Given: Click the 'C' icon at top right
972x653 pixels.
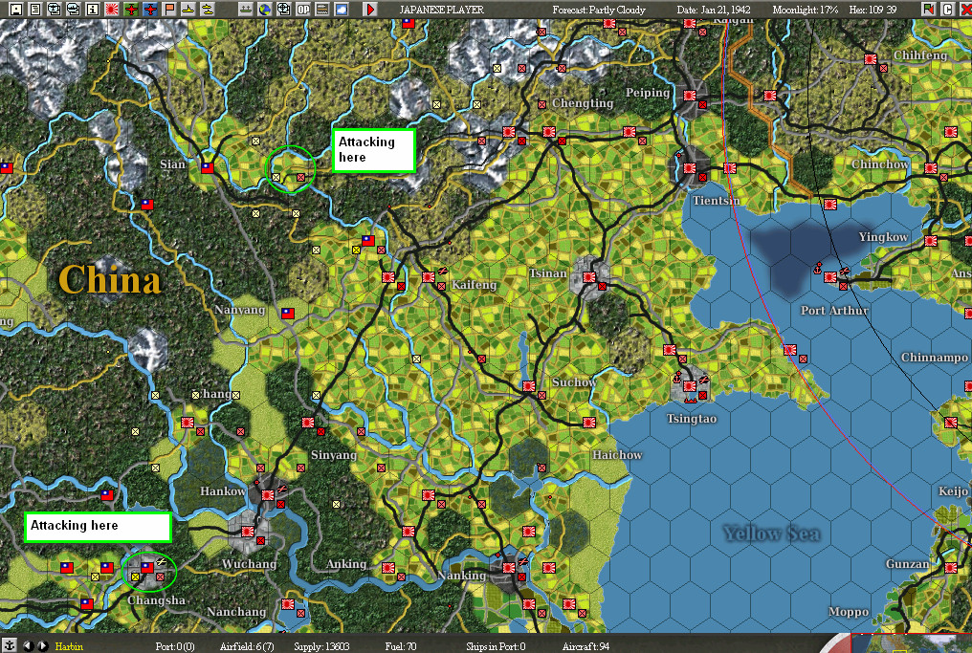Looking at the screenshot, I should [x=947, y=9].
